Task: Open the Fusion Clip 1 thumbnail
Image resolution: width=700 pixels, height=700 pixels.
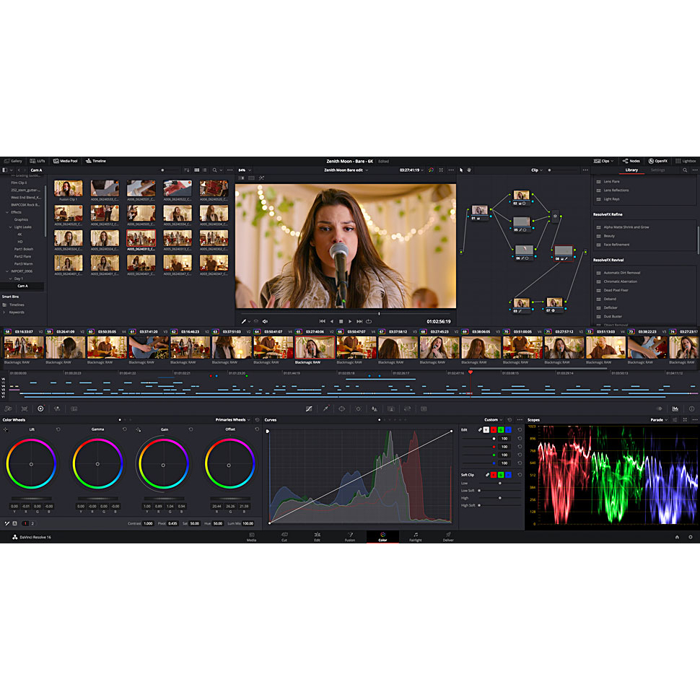Action: pos(69,188)
